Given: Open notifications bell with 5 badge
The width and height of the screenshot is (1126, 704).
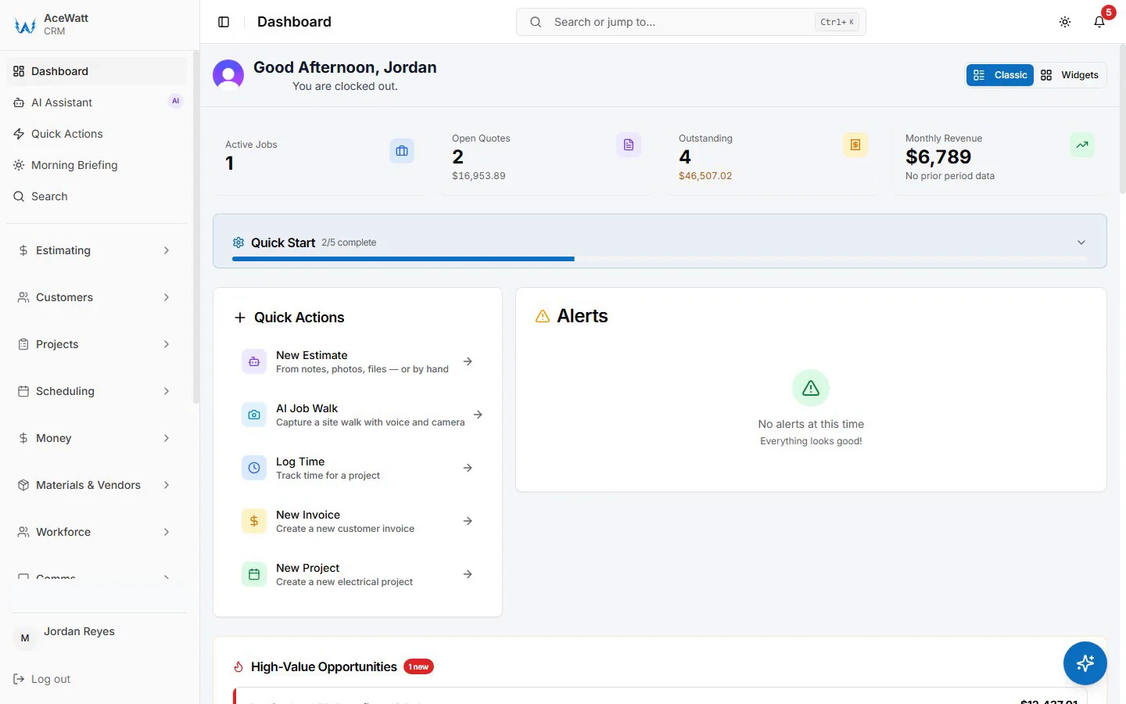Looking at the screenshot, I should [x=1099, y=22].
